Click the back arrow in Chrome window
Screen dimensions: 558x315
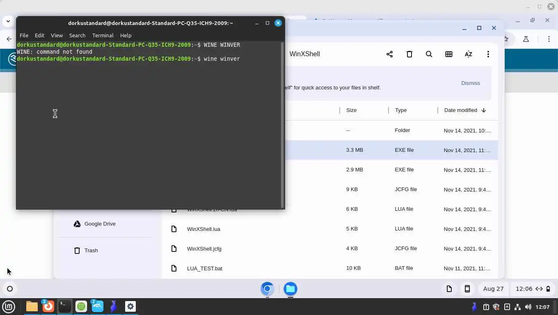9,39
